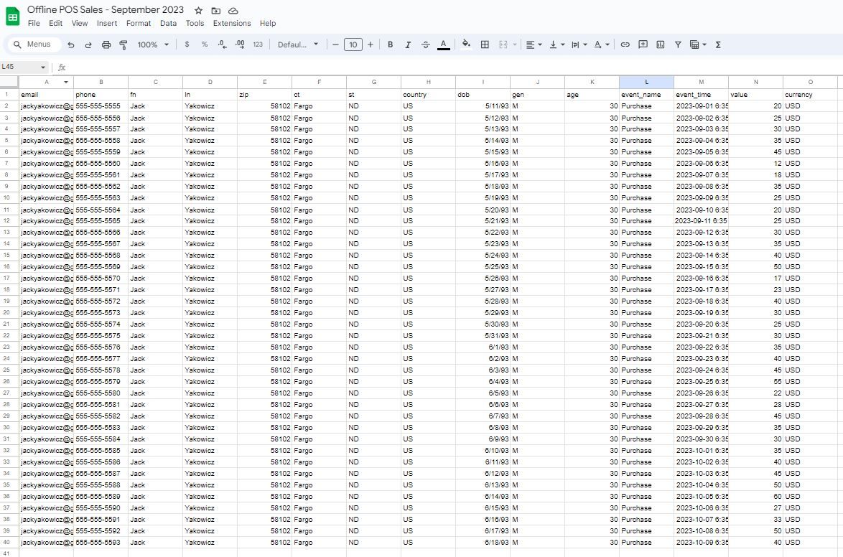The image size is (843, 557).
Task: Open font family Default dropdown
Action: 298,45
